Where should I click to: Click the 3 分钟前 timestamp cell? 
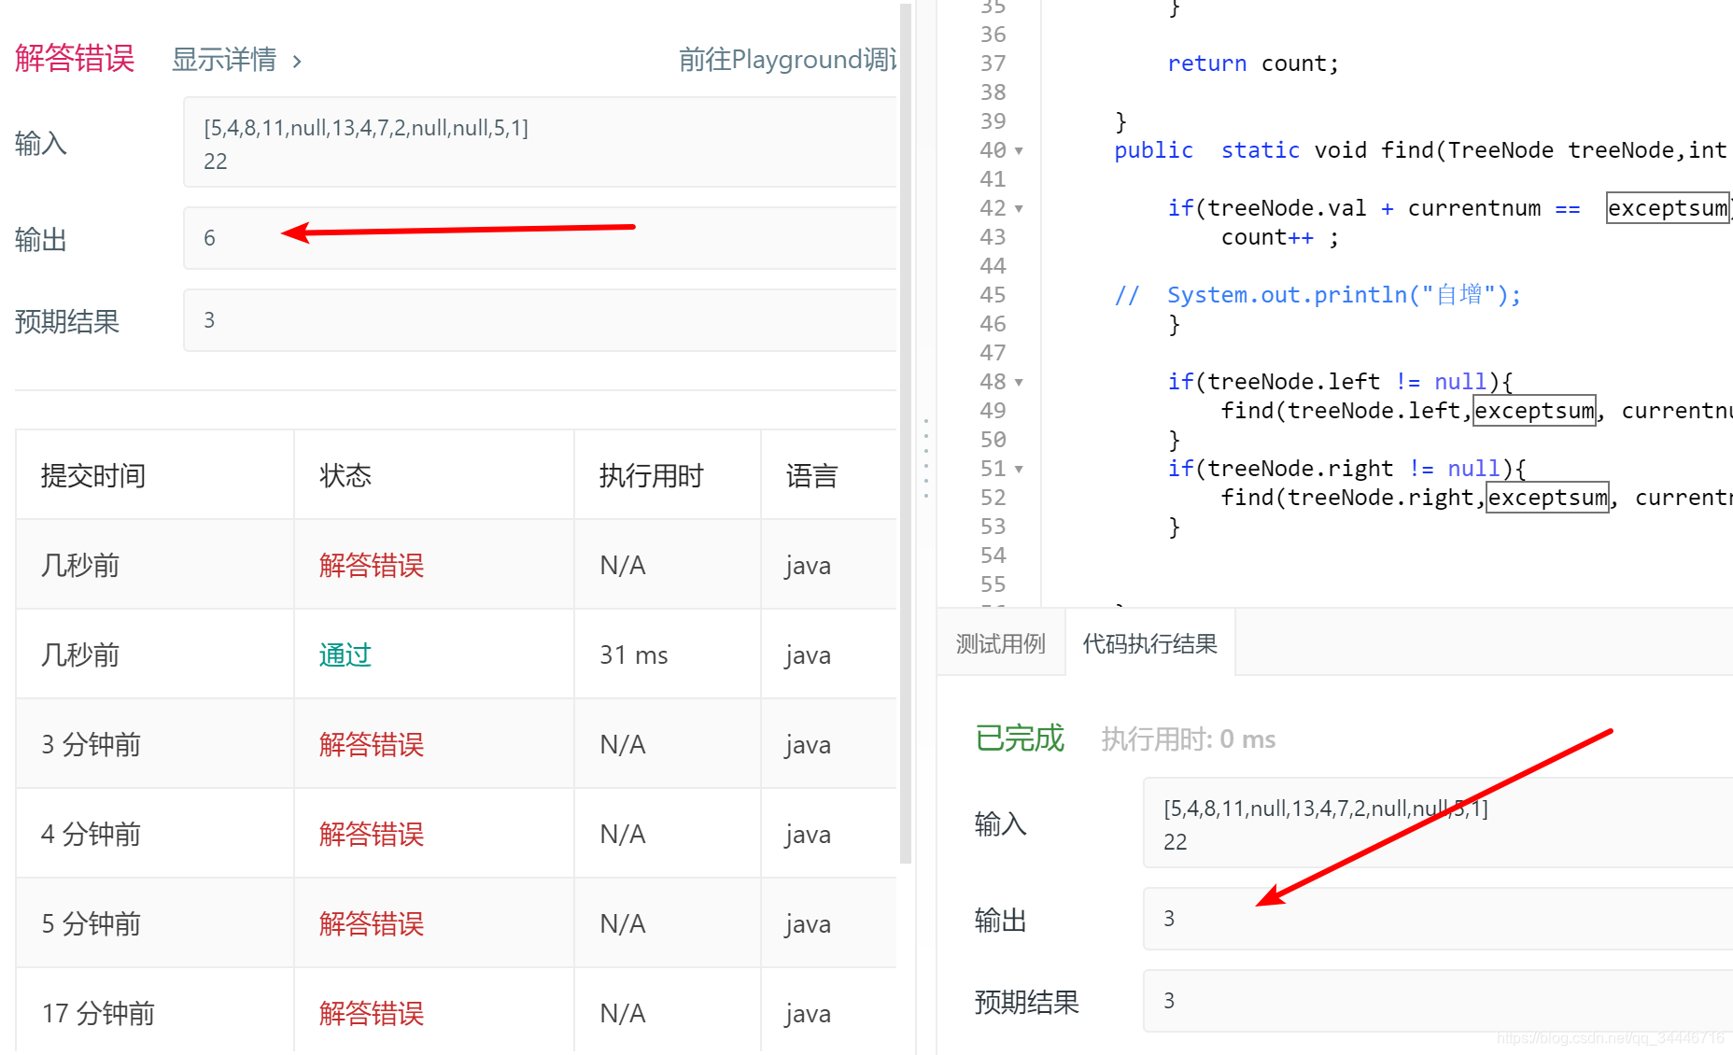[x=92, y=744]
